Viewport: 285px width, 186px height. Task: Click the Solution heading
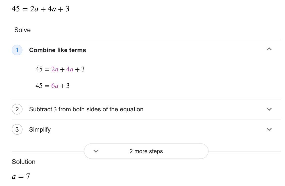(23, 162)
